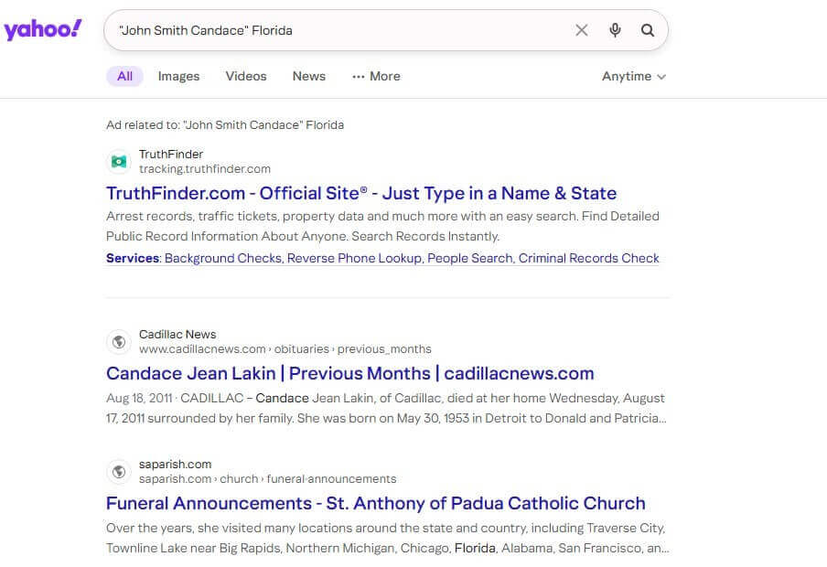827x567 pixels.
Task: Clear the search box with X icon
Action: 582,30
